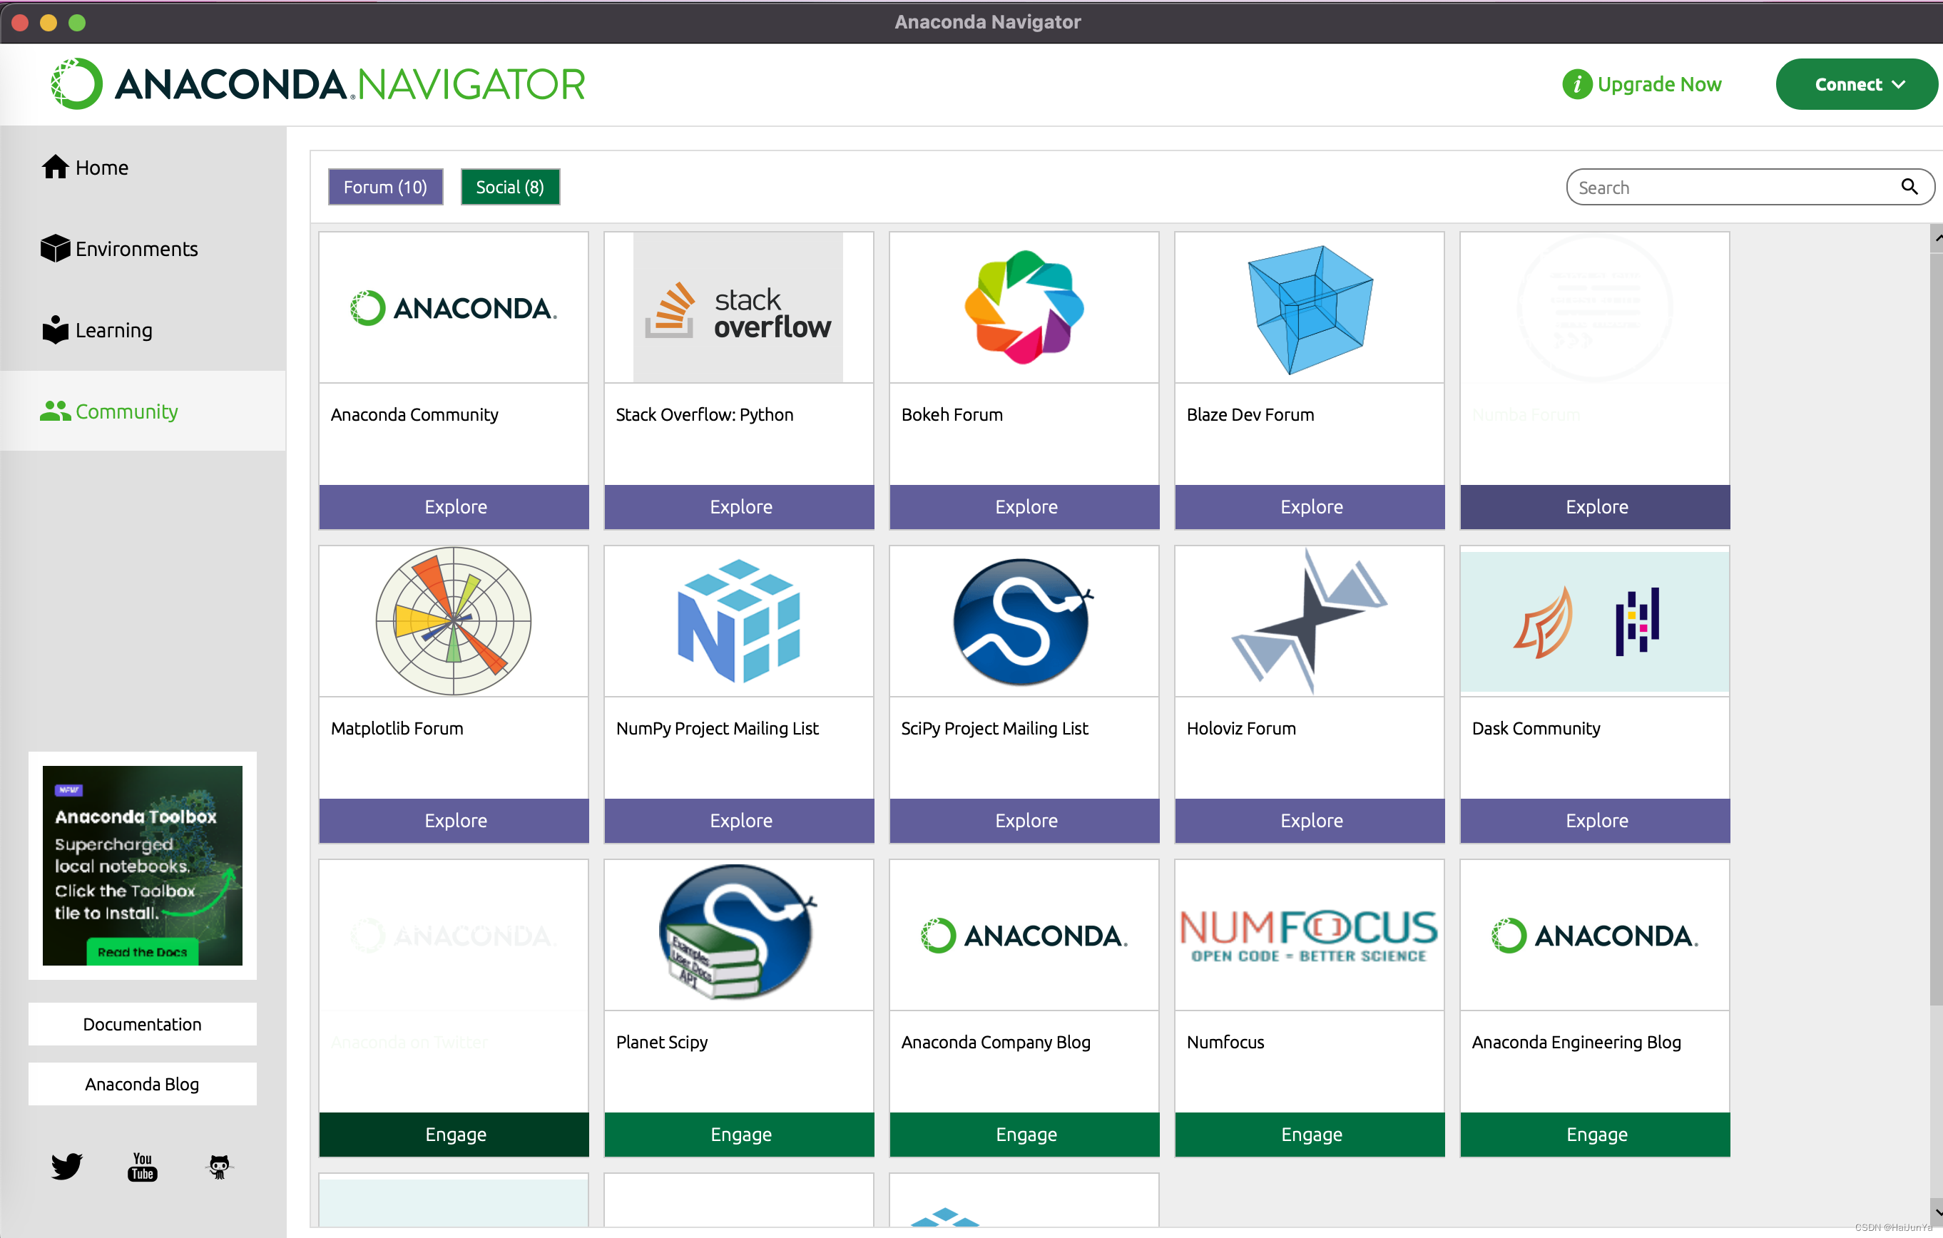Explore the Numba Forum card
Image resolution: width=1943 pixels, height=1238 pixels.
pos(1595,506)
